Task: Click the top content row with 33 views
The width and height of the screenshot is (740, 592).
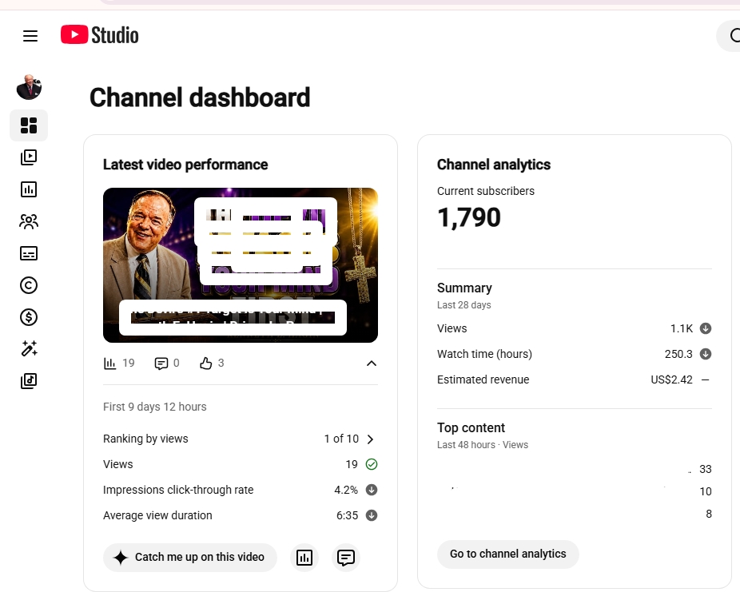Action: (575, 469)
